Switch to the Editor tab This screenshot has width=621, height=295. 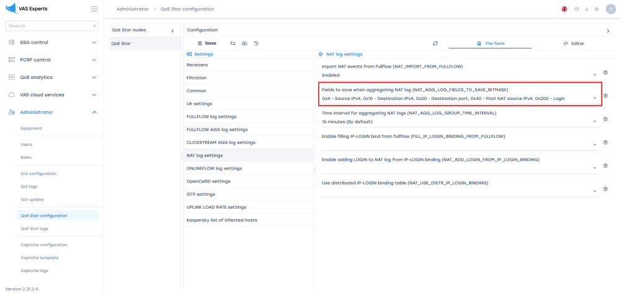tap(573, 43)
